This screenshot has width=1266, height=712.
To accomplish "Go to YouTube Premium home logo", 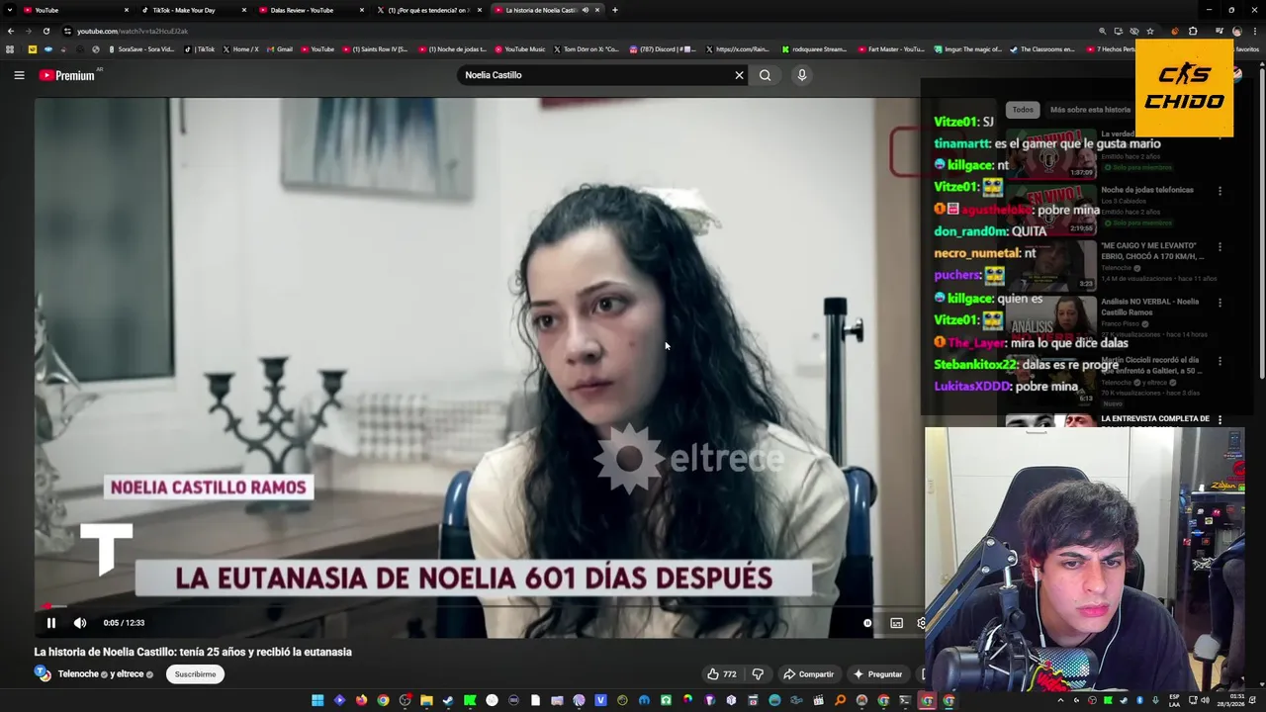I will tap(67, 75).
